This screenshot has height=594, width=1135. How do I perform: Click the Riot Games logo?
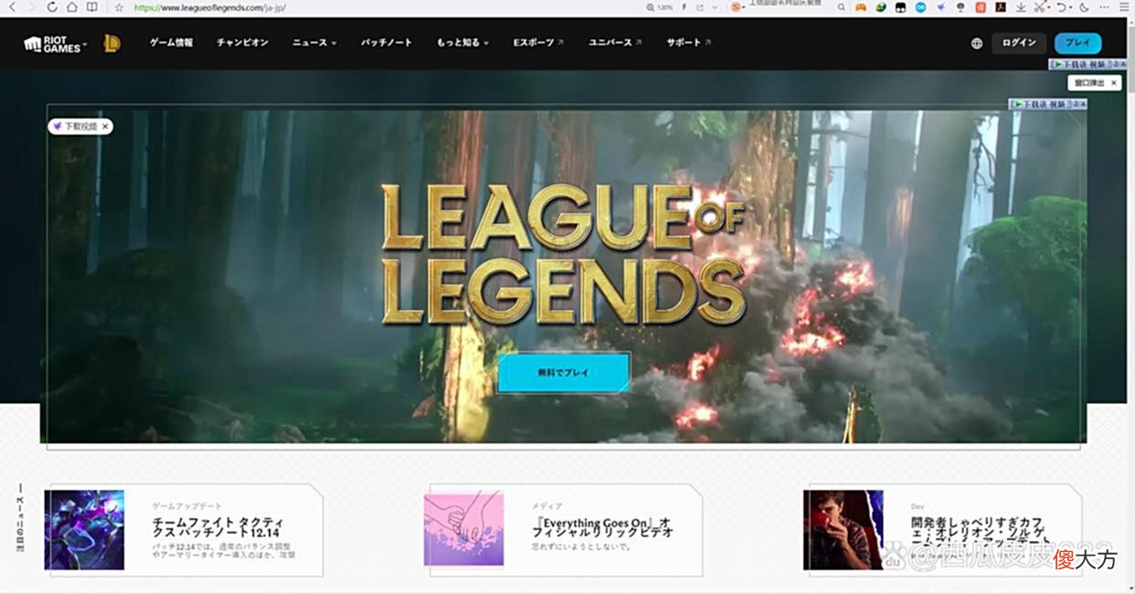pos(54,43)
